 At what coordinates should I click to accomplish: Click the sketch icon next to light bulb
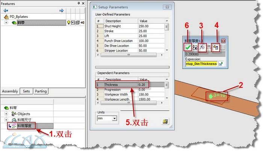tap(73, 23)
